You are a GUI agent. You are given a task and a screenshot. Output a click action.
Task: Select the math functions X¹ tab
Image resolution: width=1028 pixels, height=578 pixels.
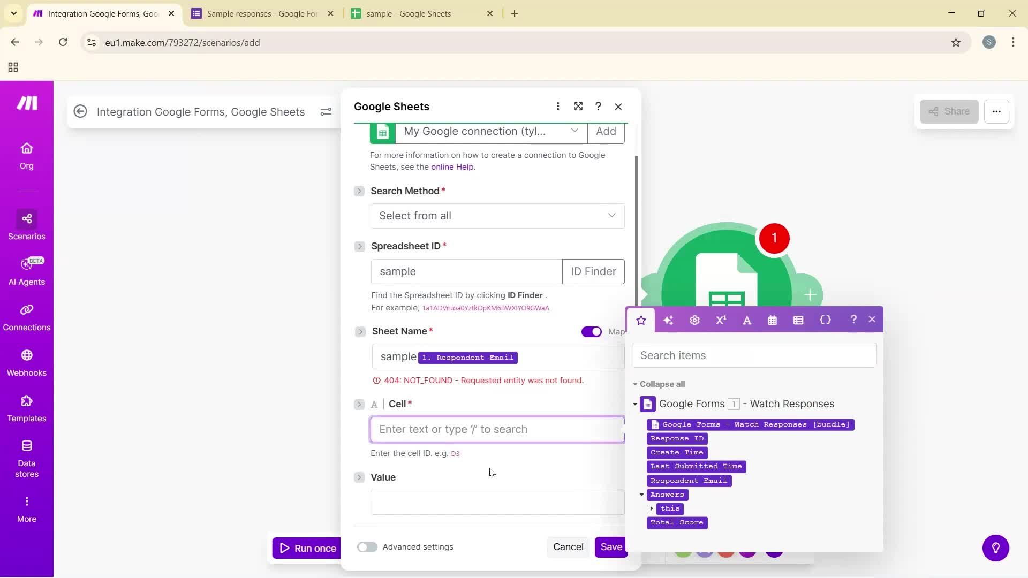720,320
